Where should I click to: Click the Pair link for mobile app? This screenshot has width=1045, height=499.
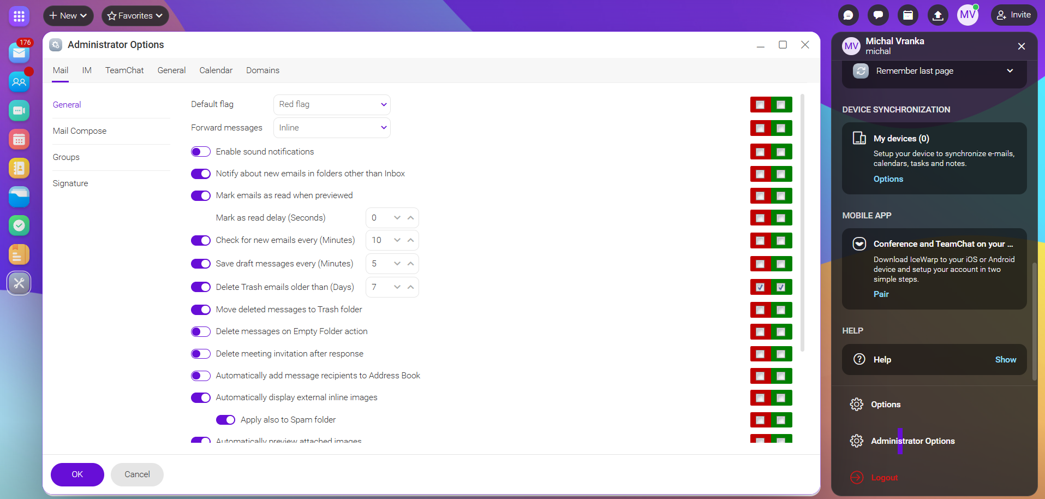tap(881, 294)
